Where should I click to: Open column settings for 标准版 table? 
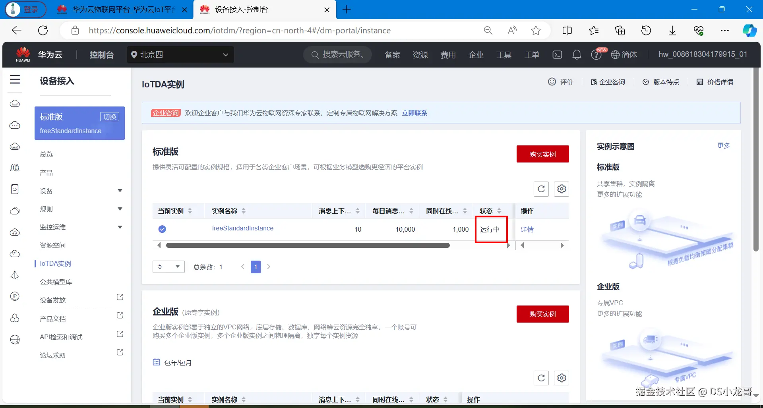tap(562, 189)
